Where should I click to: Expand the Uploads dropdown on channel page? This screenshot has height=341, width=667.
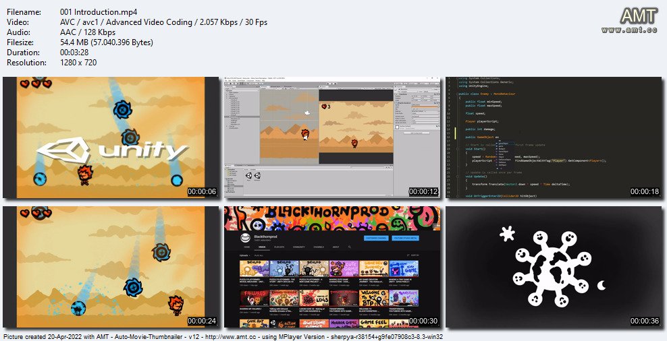click(x=244, y=255)
